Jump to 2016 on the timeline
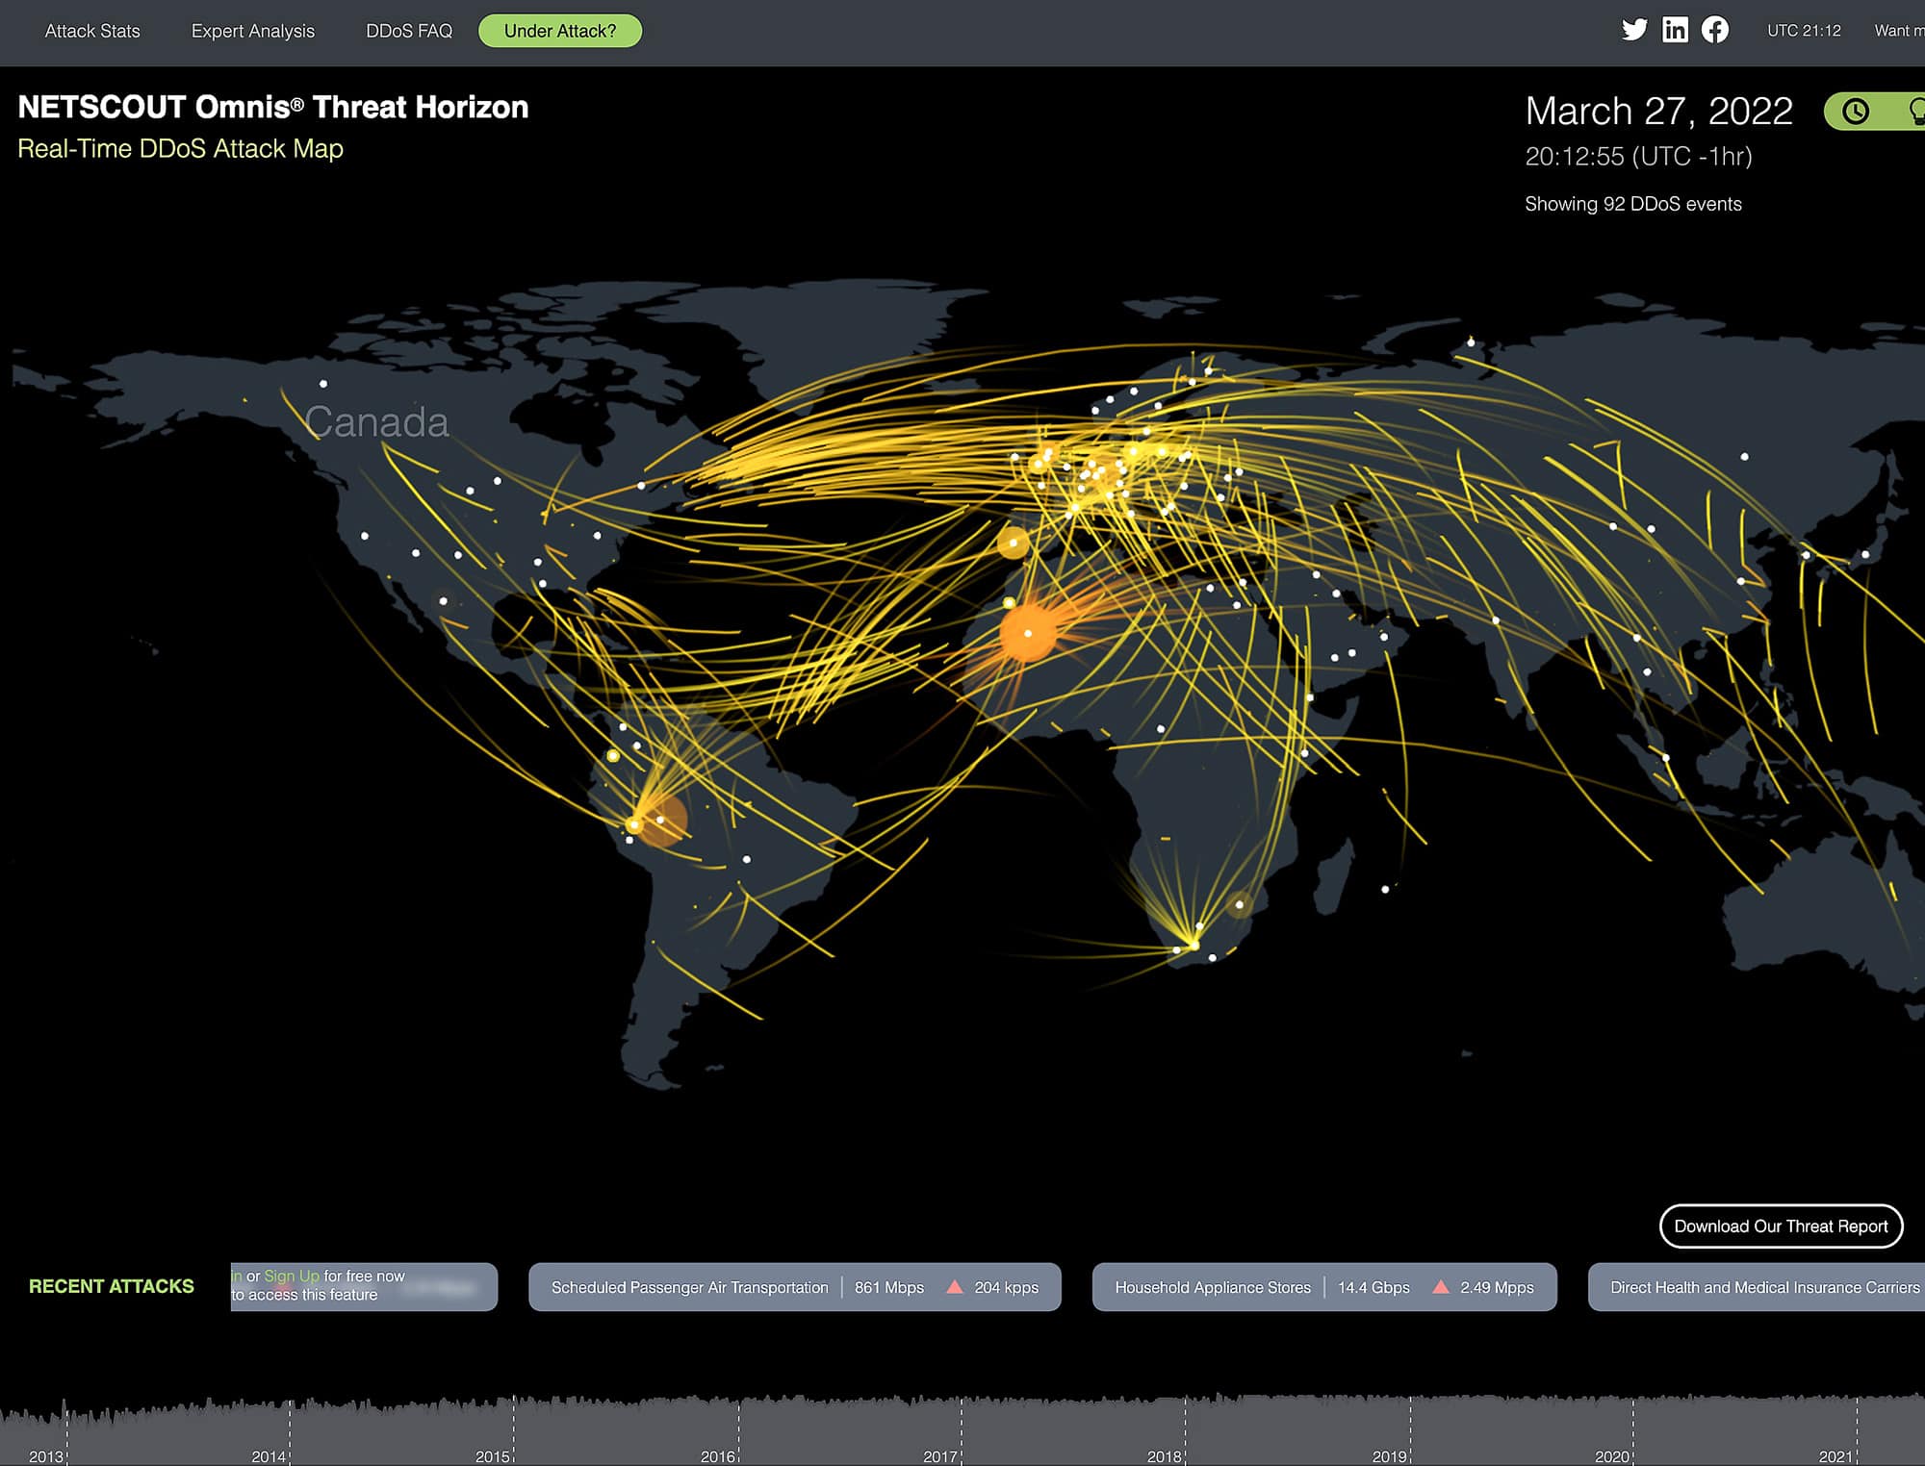This screenshot has height=1466, width=1925. (x=718, y=1456)
